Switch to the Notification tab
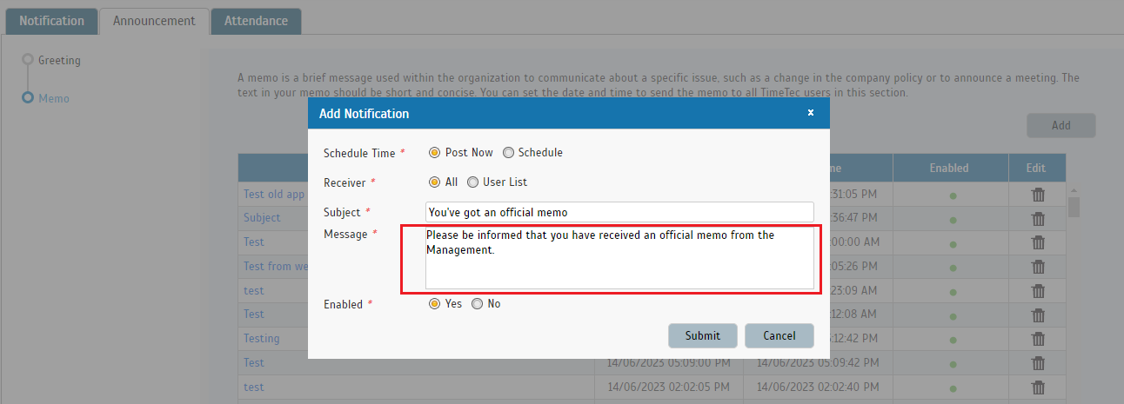 point(52,21)
